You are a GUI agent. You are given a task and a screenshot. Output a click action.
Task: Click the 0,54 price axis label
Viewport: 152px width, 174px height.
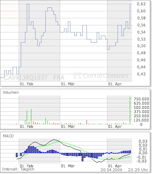click(141, 32)
